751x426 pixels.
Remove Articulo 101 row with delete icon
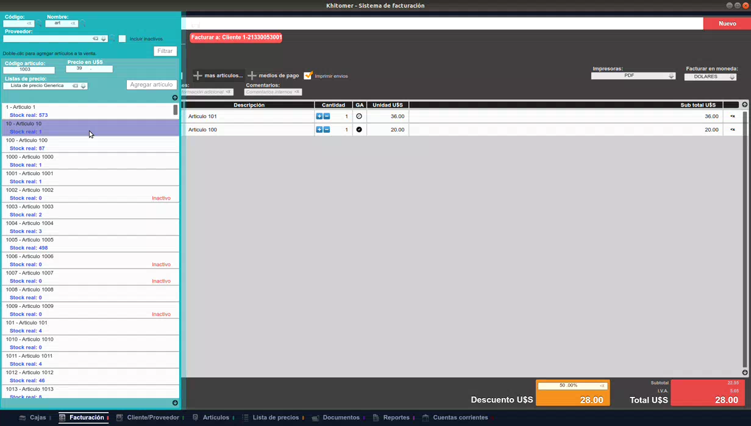733,116
